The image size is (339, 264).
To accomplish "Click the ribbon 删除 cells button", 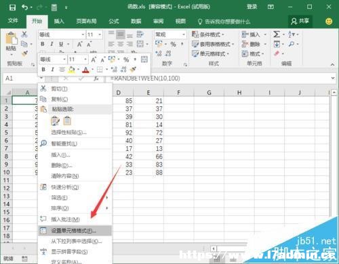I will pyautogui.click(x=254, y=44).
